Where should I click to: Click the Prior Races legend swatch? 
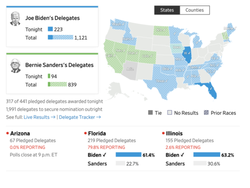click(x=206, y=113)
